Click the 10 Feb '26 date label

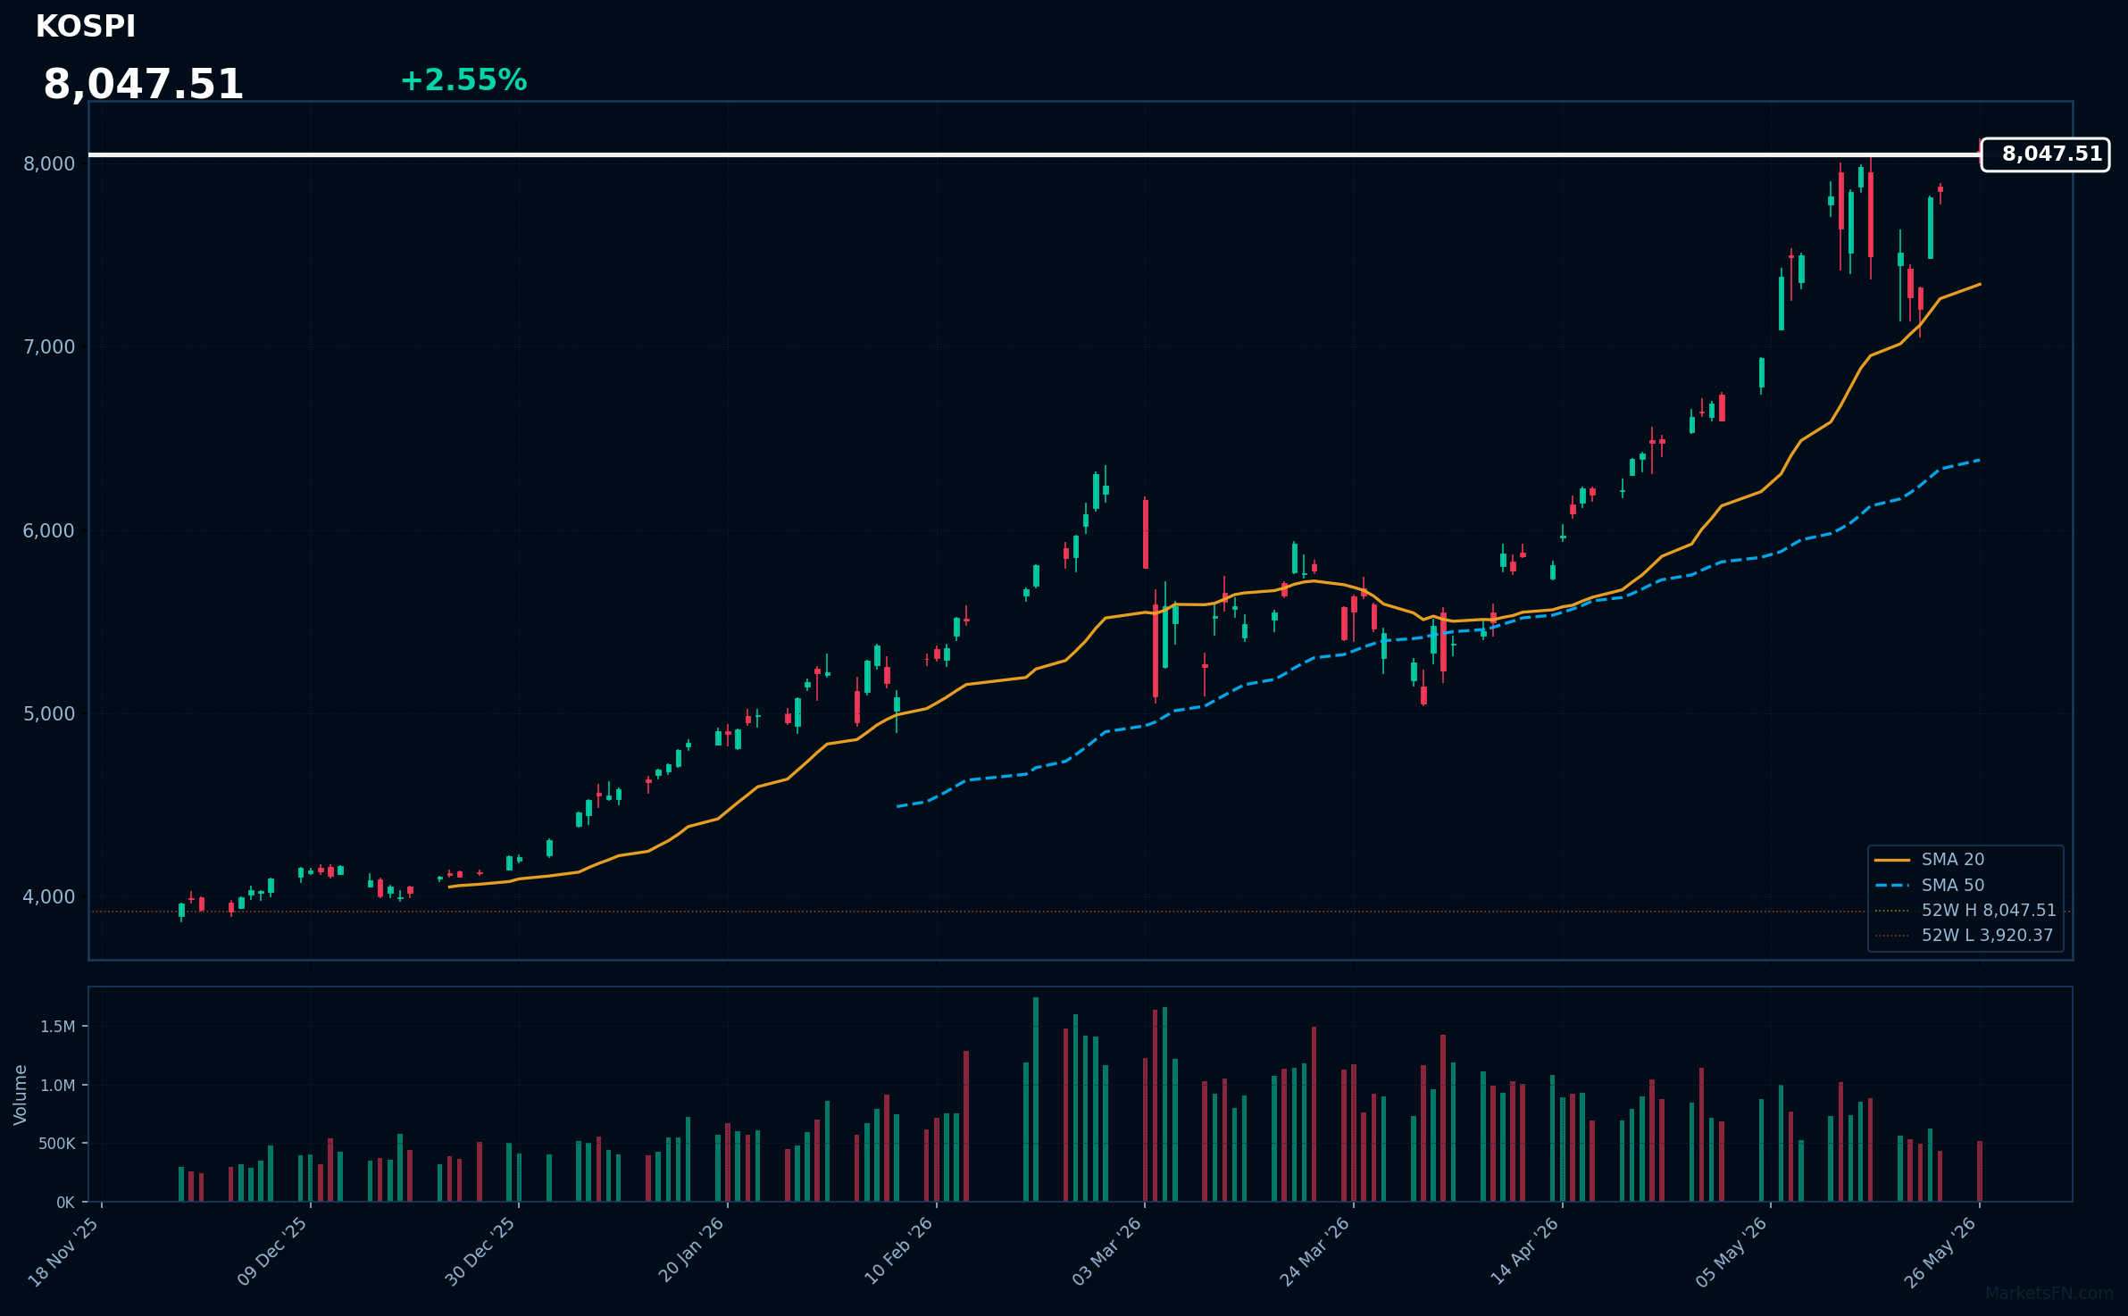click(899, 1252)
